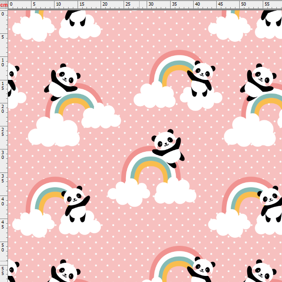
Task: Click the 35 mark on vertical ruler
Action: click(3, 179)
